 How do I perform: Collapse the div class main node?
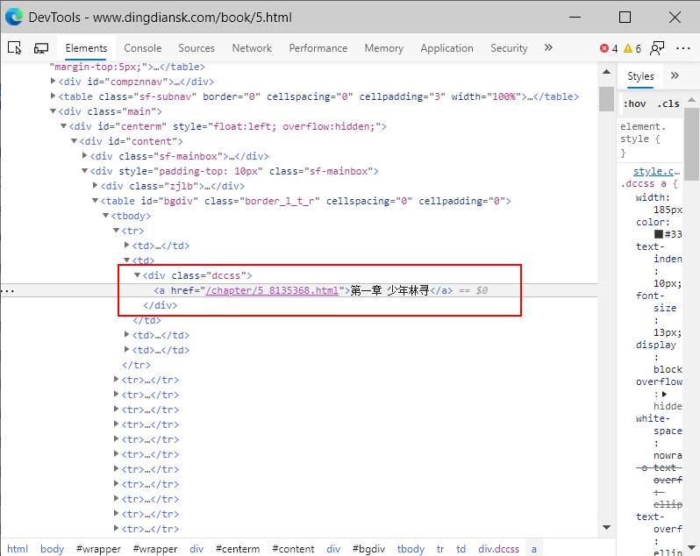point(54,111)
